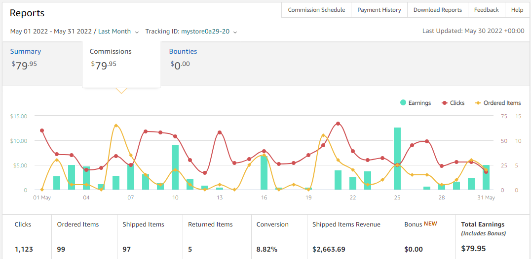The width and height of the screenshot is (531, 259).
Task: Click the Shipped Items value 97
Action: pyautogui.click(x=127, y=250)
